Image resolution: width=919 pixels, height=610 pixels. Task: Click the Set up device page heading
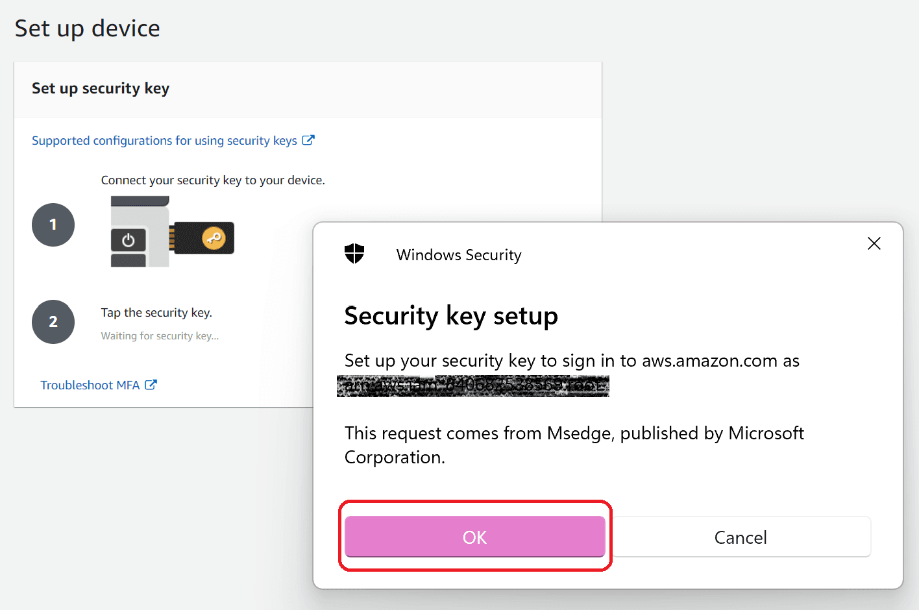pyautogui.click(x=87, y=29)
